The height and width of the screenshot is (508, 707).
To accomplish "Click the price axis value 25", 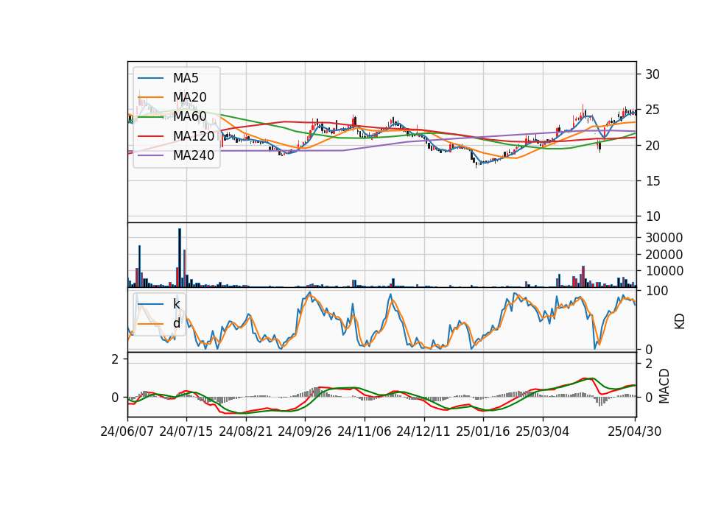I will tap(652, 110).
